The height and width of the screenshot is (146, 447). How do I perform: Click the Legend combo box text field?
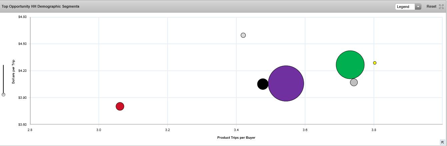pyautogui.click(x=404, y=7)
